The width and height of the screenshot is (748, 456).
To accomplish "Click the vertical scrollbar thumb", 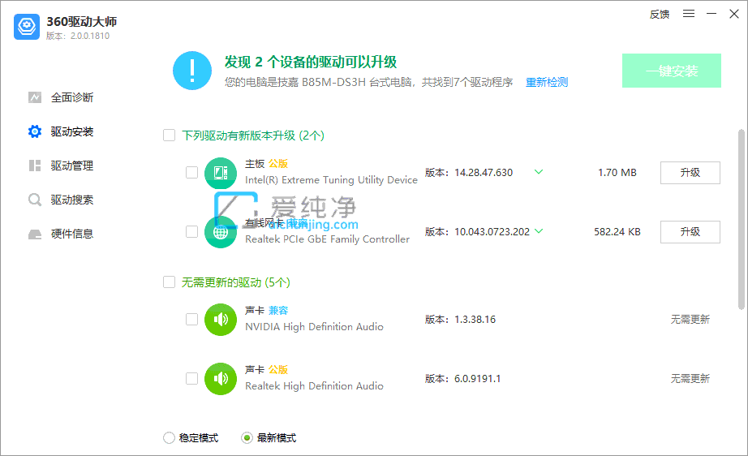I will (741, 219).
